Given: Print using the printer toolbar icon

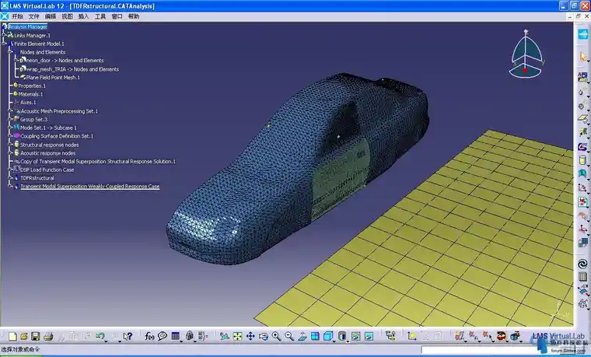Looking at the screenshot, I should pyautogui.click(x=48, y=336).
